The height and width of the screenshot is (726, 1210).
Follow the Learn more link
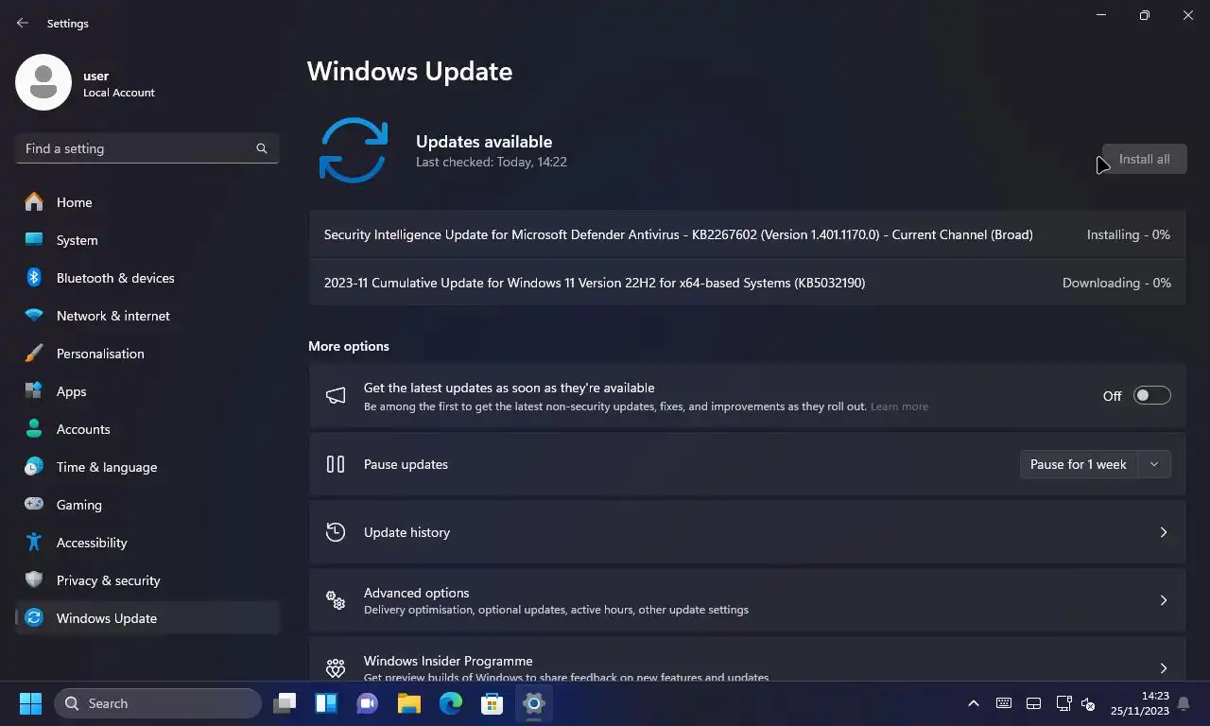point(899,406)
